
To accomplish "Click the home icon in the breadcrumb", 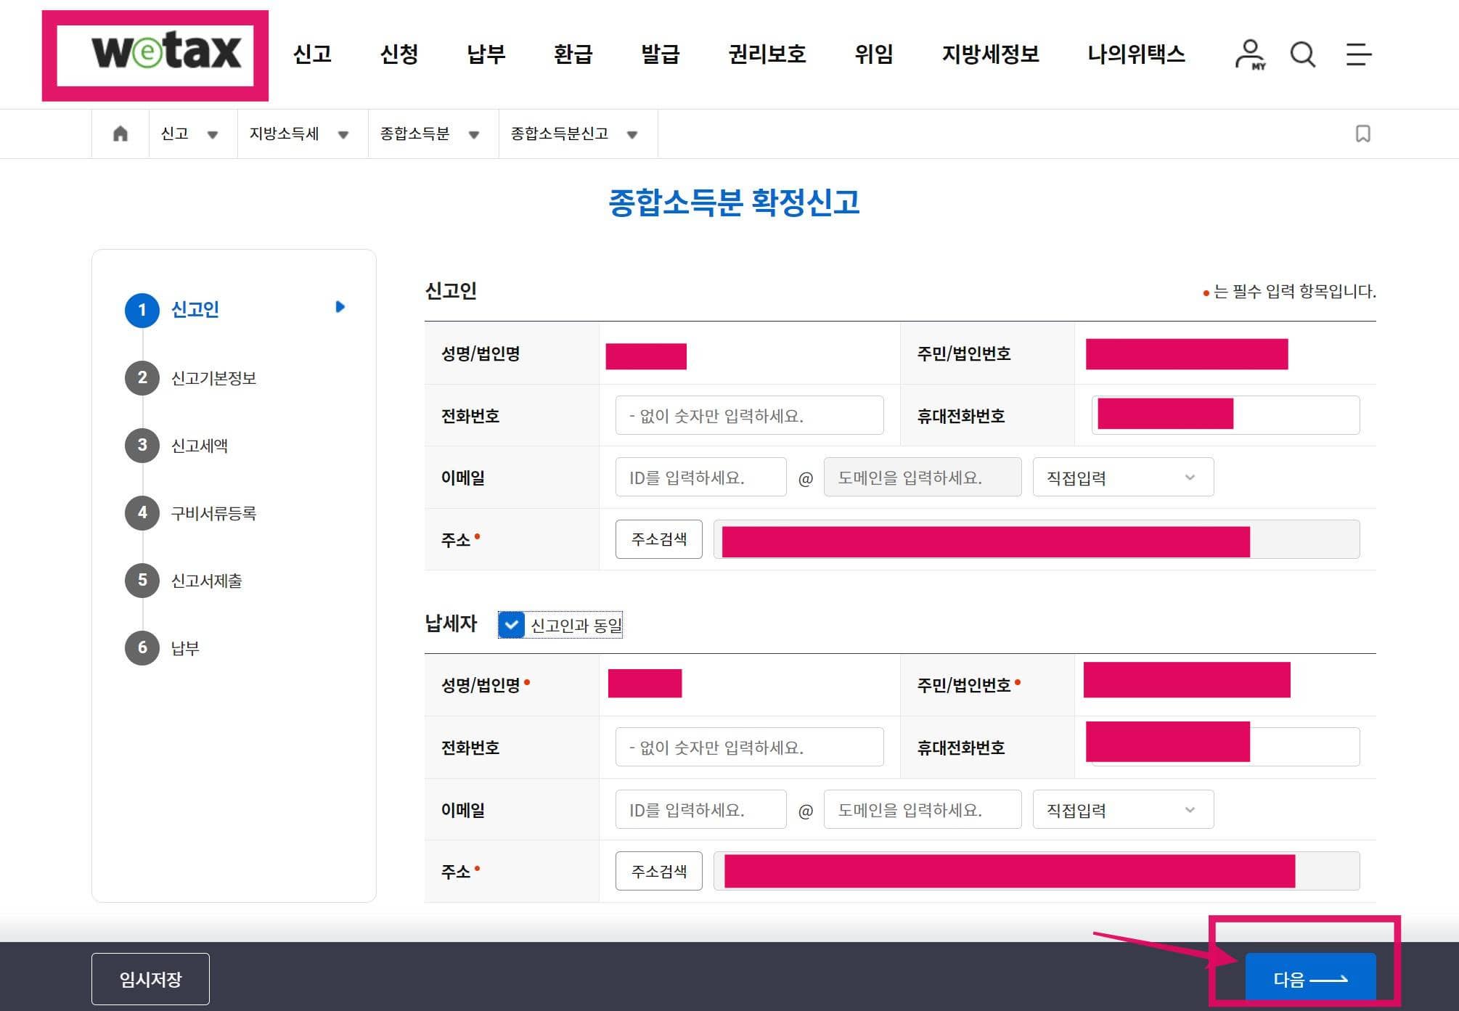I will coord(119,134).
